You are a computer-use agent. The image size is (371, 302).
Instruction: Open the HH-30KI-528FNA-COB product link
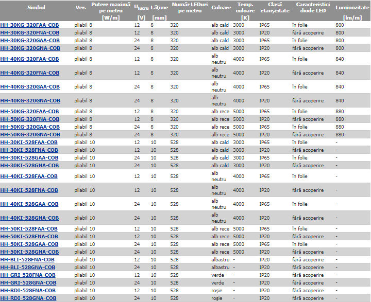29,150
